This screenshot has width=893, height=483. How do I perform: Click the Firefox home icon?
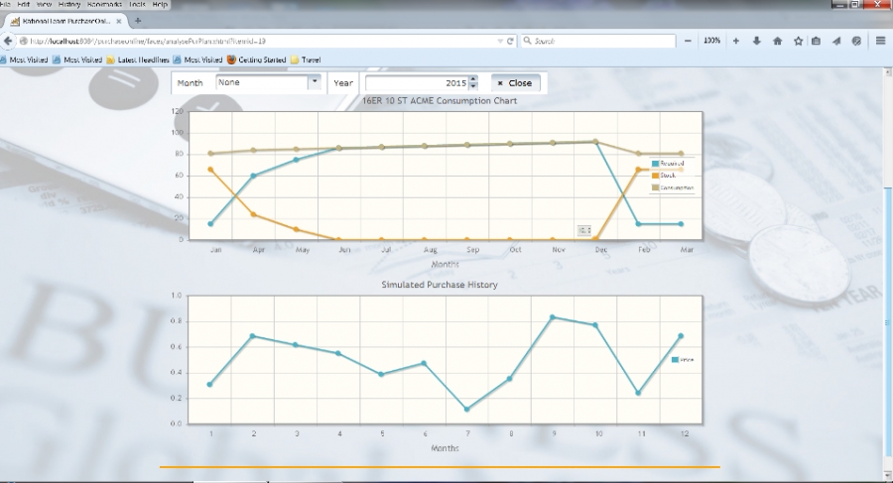pyautogui.click(x=776, y=41)
